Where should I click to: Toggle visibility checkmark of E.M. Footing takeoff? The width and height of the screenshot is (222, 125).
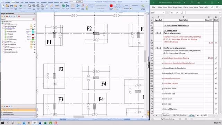coord(35,36)
